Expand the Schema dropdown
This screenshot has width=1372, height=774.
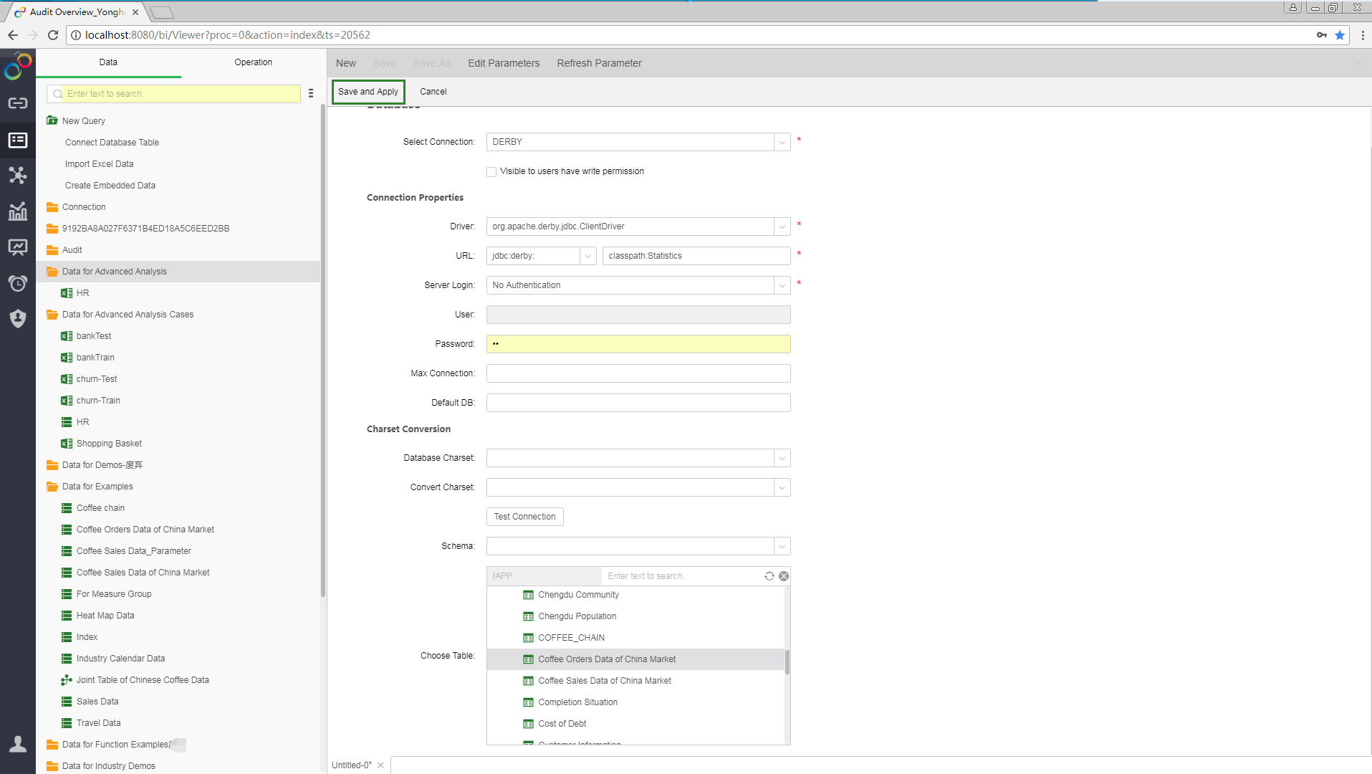point(782,546)
